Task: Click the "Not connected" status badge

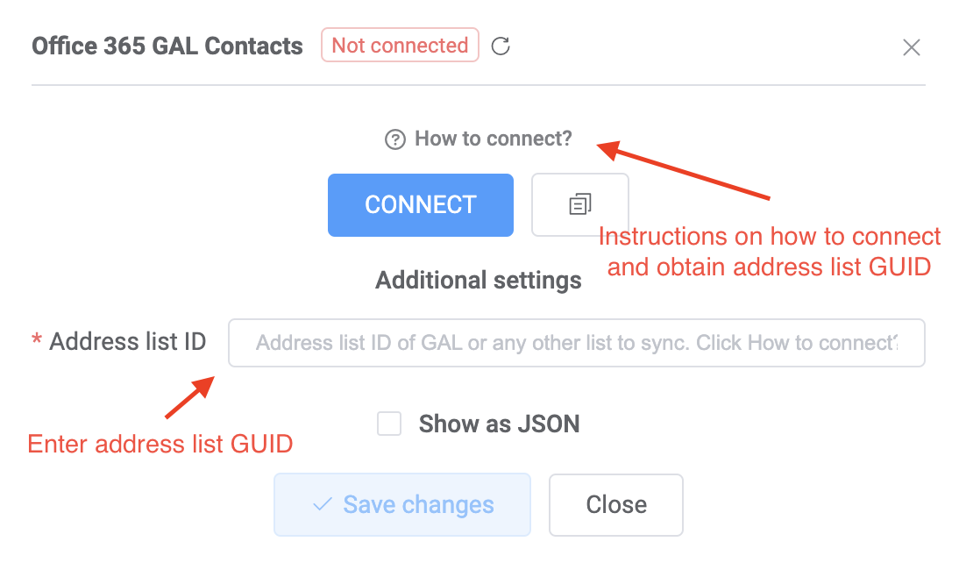Action: click(x=400, y=45)
